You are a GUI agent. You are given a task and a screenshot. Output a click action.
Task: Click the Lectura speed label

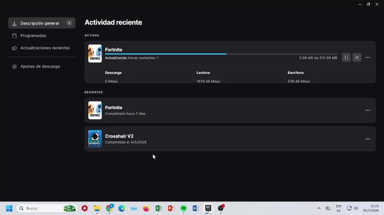[203, 73]
